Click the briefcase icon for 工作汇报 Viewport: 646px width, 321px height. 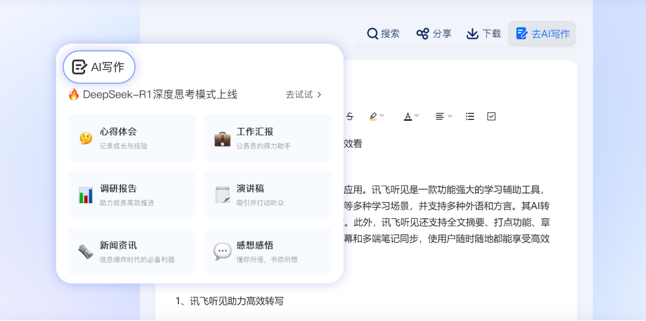(x=222, y=139)
